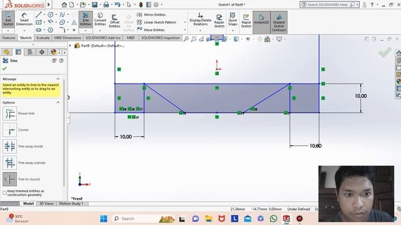The height and width of the screenshot is (225, 401).
Task: Select the sketch Text tool
Action: tap(74, 22)
